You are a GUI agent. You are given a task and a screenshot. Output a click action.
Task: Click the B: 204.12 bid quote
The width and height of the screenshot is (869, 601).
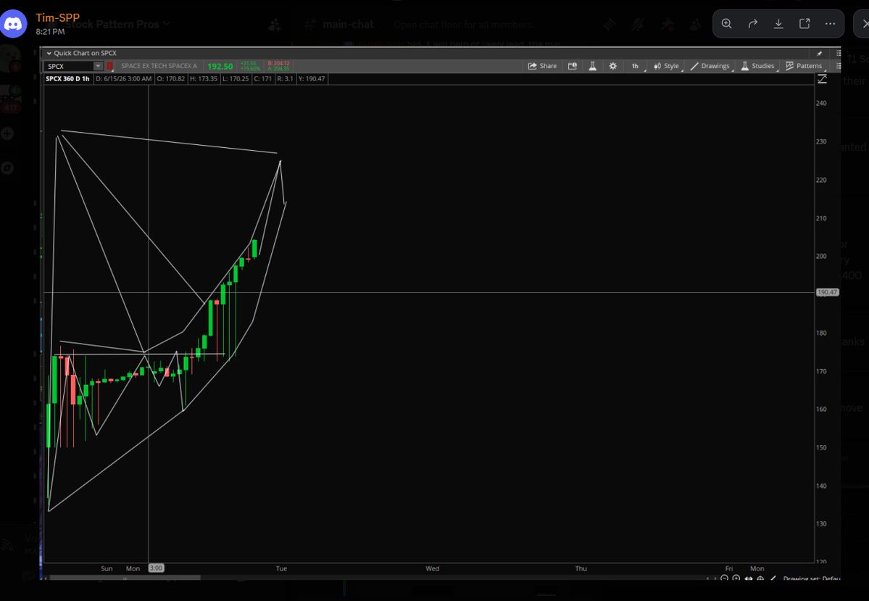coord(278,64)
